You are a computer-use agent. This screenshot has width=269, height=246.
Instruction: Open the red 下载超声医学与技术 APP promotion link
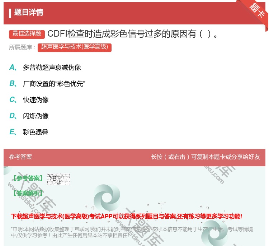(x=127, y=217)
